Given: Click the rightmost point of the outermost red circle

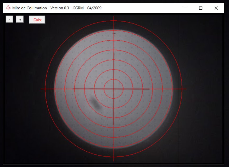Looking at the screenshot, I should tap(182, 89).
